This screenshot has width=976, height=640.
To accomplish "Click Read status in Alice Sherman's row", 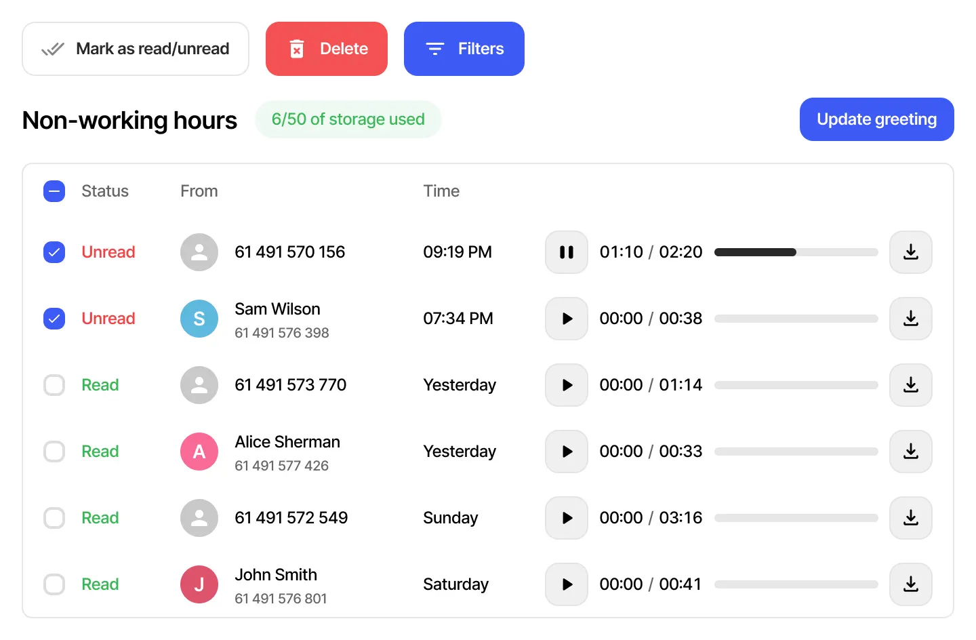I will (x=100, y=452).
